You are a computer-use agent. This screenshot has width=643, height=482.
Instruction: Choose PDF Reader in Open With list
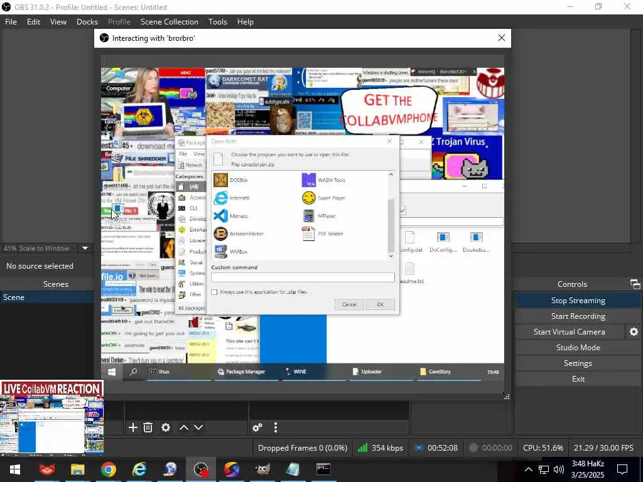(323, 233)
